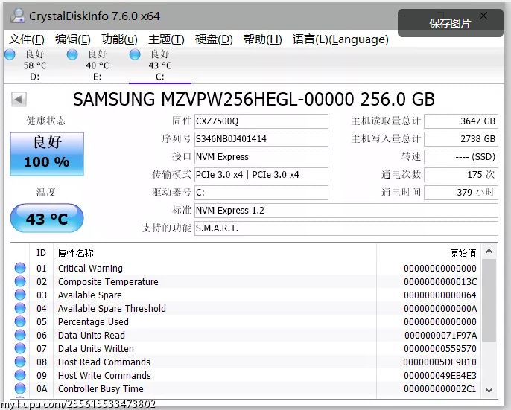
Task: Switch to the C: drive tab label
Action: click(x=159, y=77)
